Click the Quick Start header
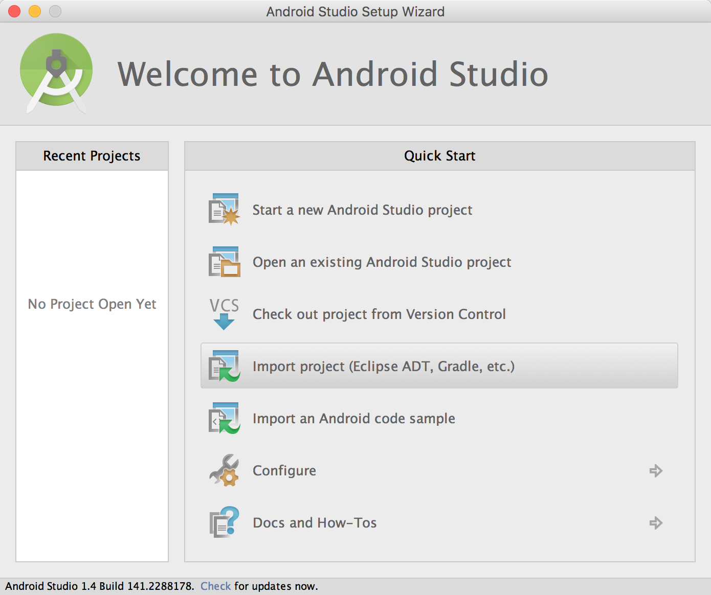 [x=440, y=156]
